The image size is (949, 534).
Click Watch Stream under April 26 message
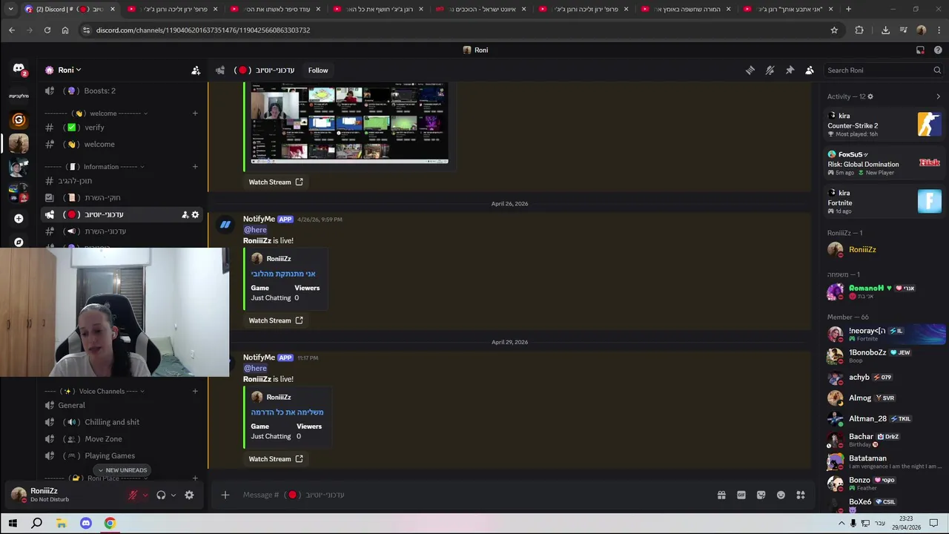pyautogui.click(x=276, y=320)
